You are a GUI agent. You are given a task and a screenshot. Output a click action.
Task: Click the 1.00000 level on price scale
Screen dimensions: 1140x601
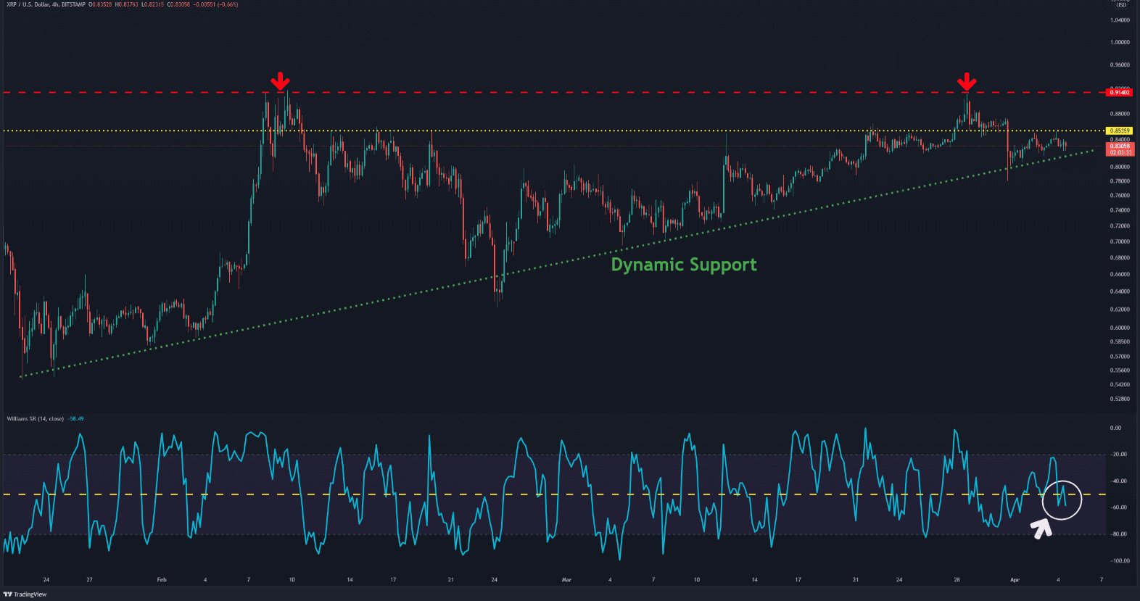[x=1120, y=42]
